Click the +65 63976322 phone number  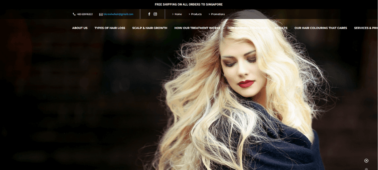85,14
